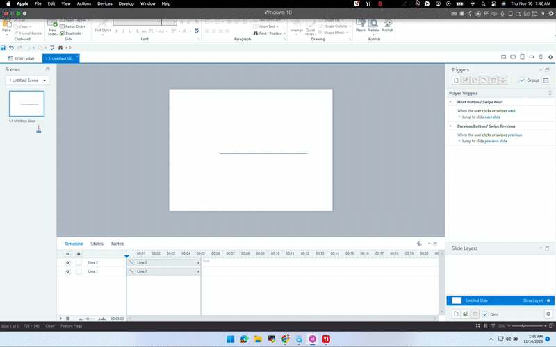Screen dimensions: 556x347
Task: Click the Publish icon in the ribbon
Action: pyautogui.click(x=387, y=25)
